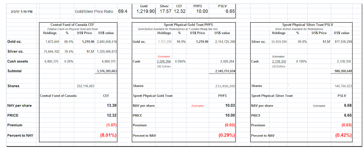
Task: Click the PRICE label in the PSLV section
Action: click(x=256, y=115)
